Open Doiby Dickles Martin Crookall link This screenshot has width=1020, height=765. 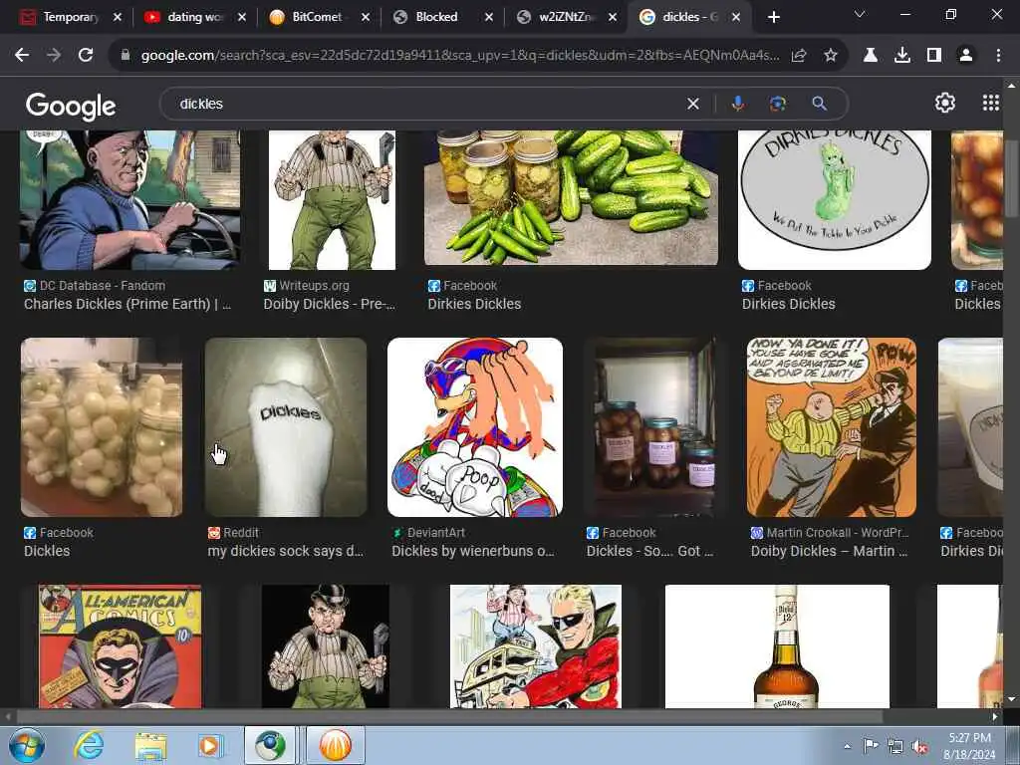coord(829,551)
